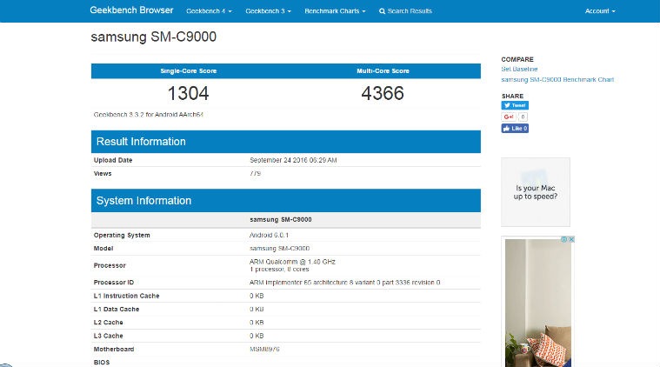Open samsung SM-C9000 Benchmark Chart link

557,79
